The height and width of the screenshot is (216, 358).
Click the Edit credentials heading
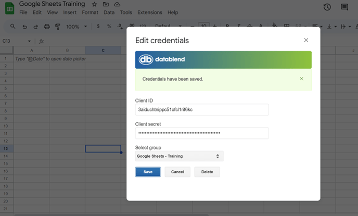[x=162, y=41]
